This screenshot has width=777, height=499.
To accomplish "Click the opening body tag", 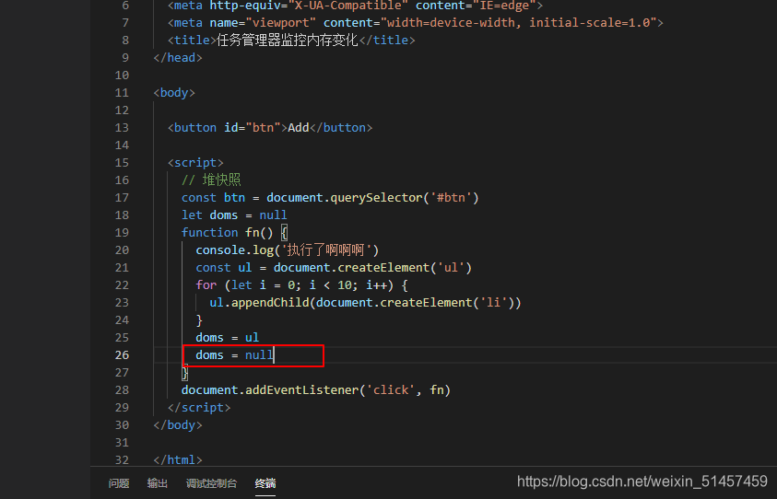I will pos(174,93).
